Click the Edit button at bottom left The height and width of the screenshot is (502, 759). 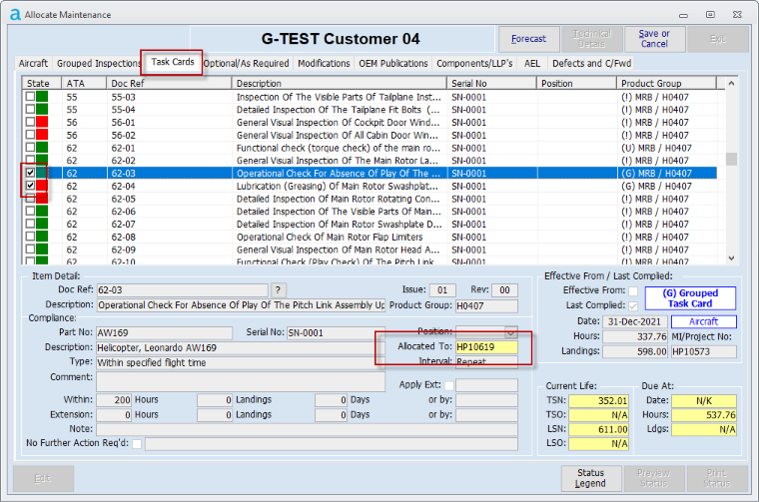[43, 479]
